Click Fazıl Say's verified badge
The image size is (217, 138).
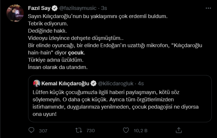tap(53, 8)
